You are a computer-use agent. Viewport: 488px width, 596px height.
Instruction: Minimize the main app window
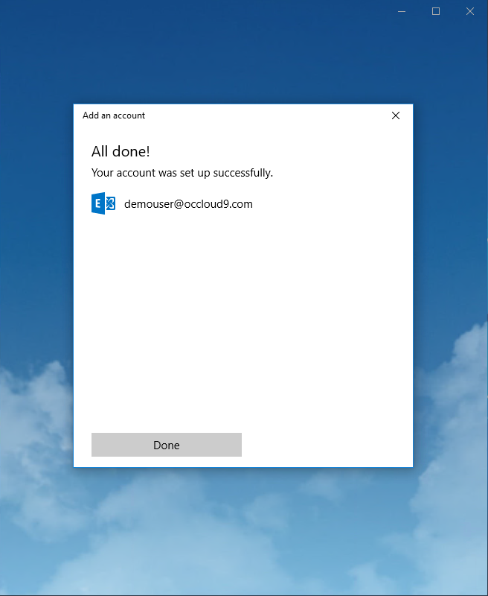402,11
